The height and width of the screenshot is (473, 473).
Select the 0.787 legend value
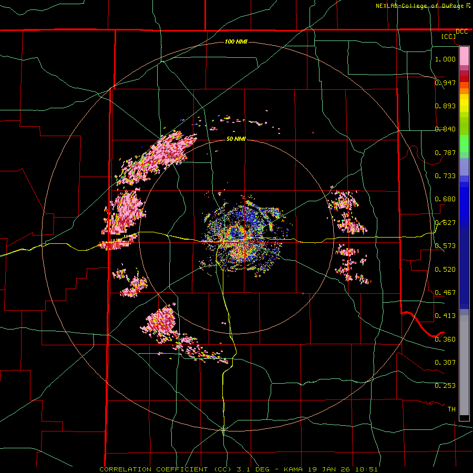[x=445, y=152]
